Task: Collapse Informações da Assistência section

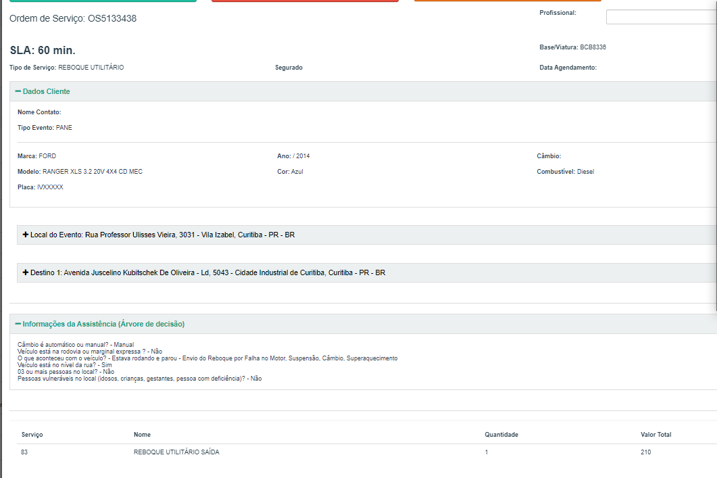Action: coord(100,324)
